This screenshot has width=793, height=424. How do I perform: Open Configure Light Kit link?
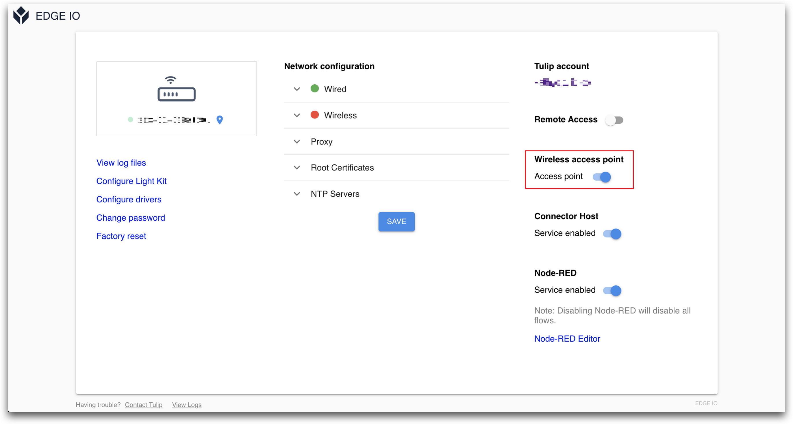point(131,181)
